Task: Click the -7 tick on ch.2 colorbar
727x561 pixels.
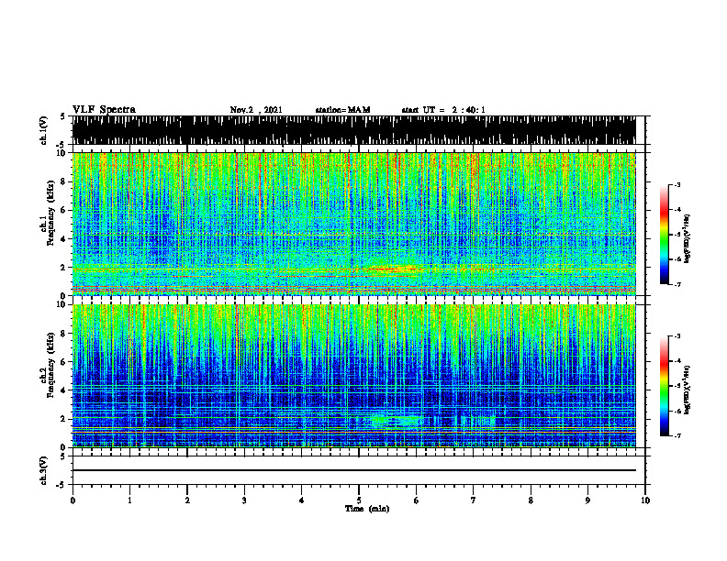Action: tap(677, 436)
